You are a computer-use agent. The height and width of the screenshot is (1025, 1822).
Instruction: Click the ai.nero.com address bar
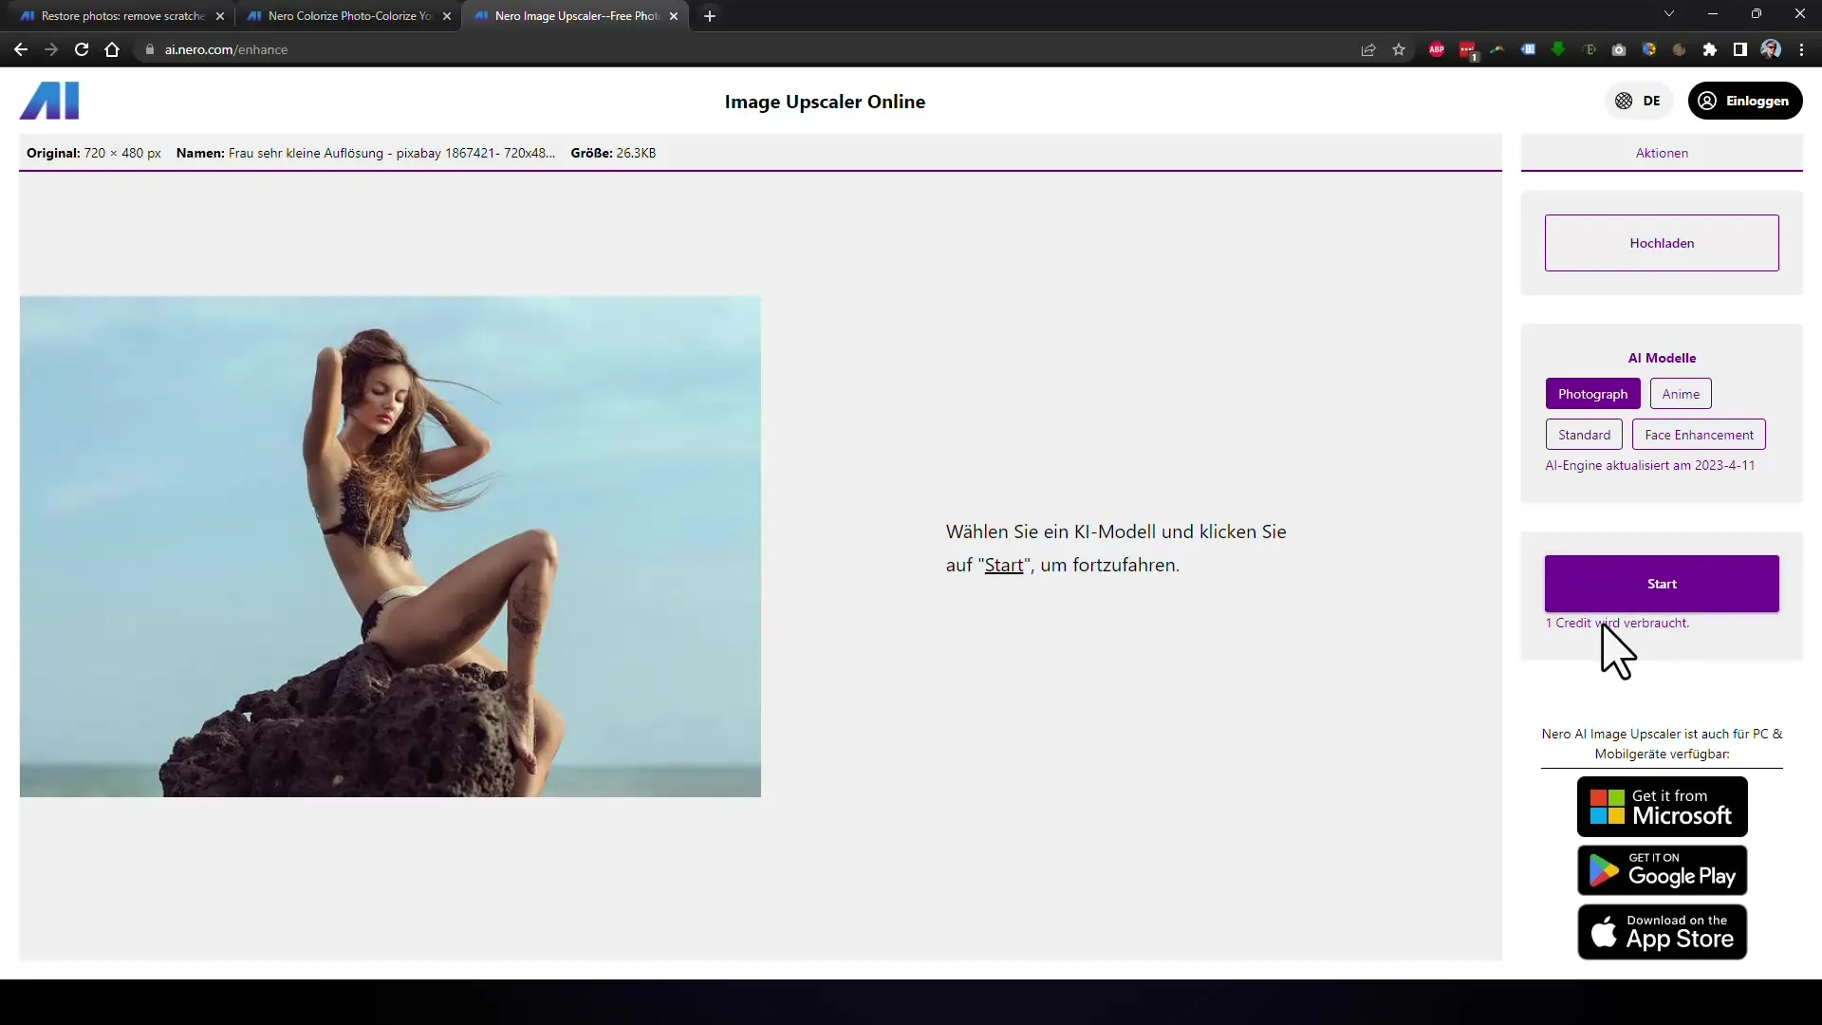point(227,48)
